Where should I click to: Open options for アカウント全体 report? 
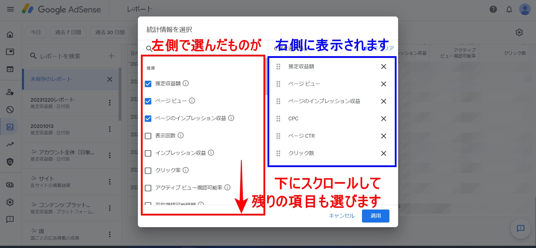coord(110,155)
